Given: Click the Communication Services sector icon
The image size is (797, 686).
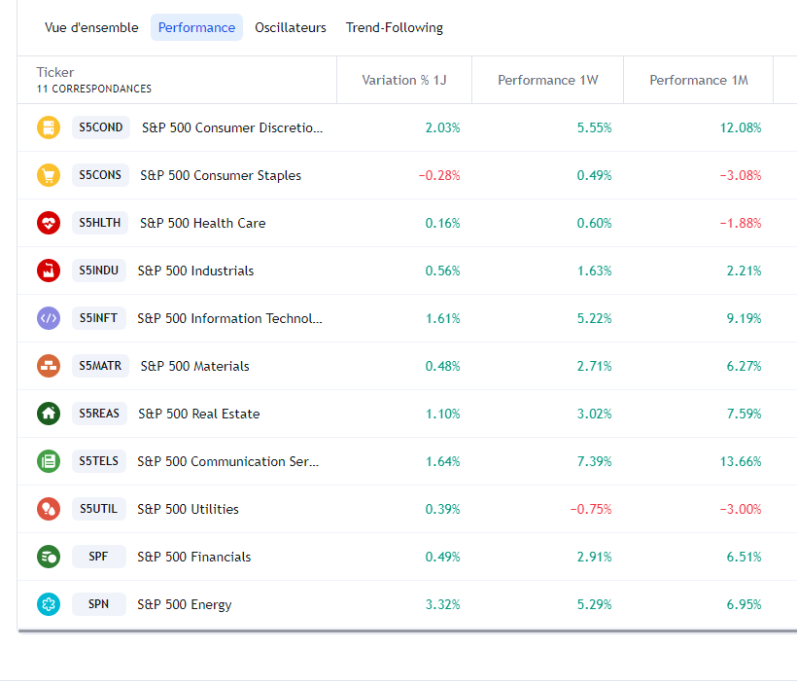Looking at the screenshot, I should coord(49,461).
